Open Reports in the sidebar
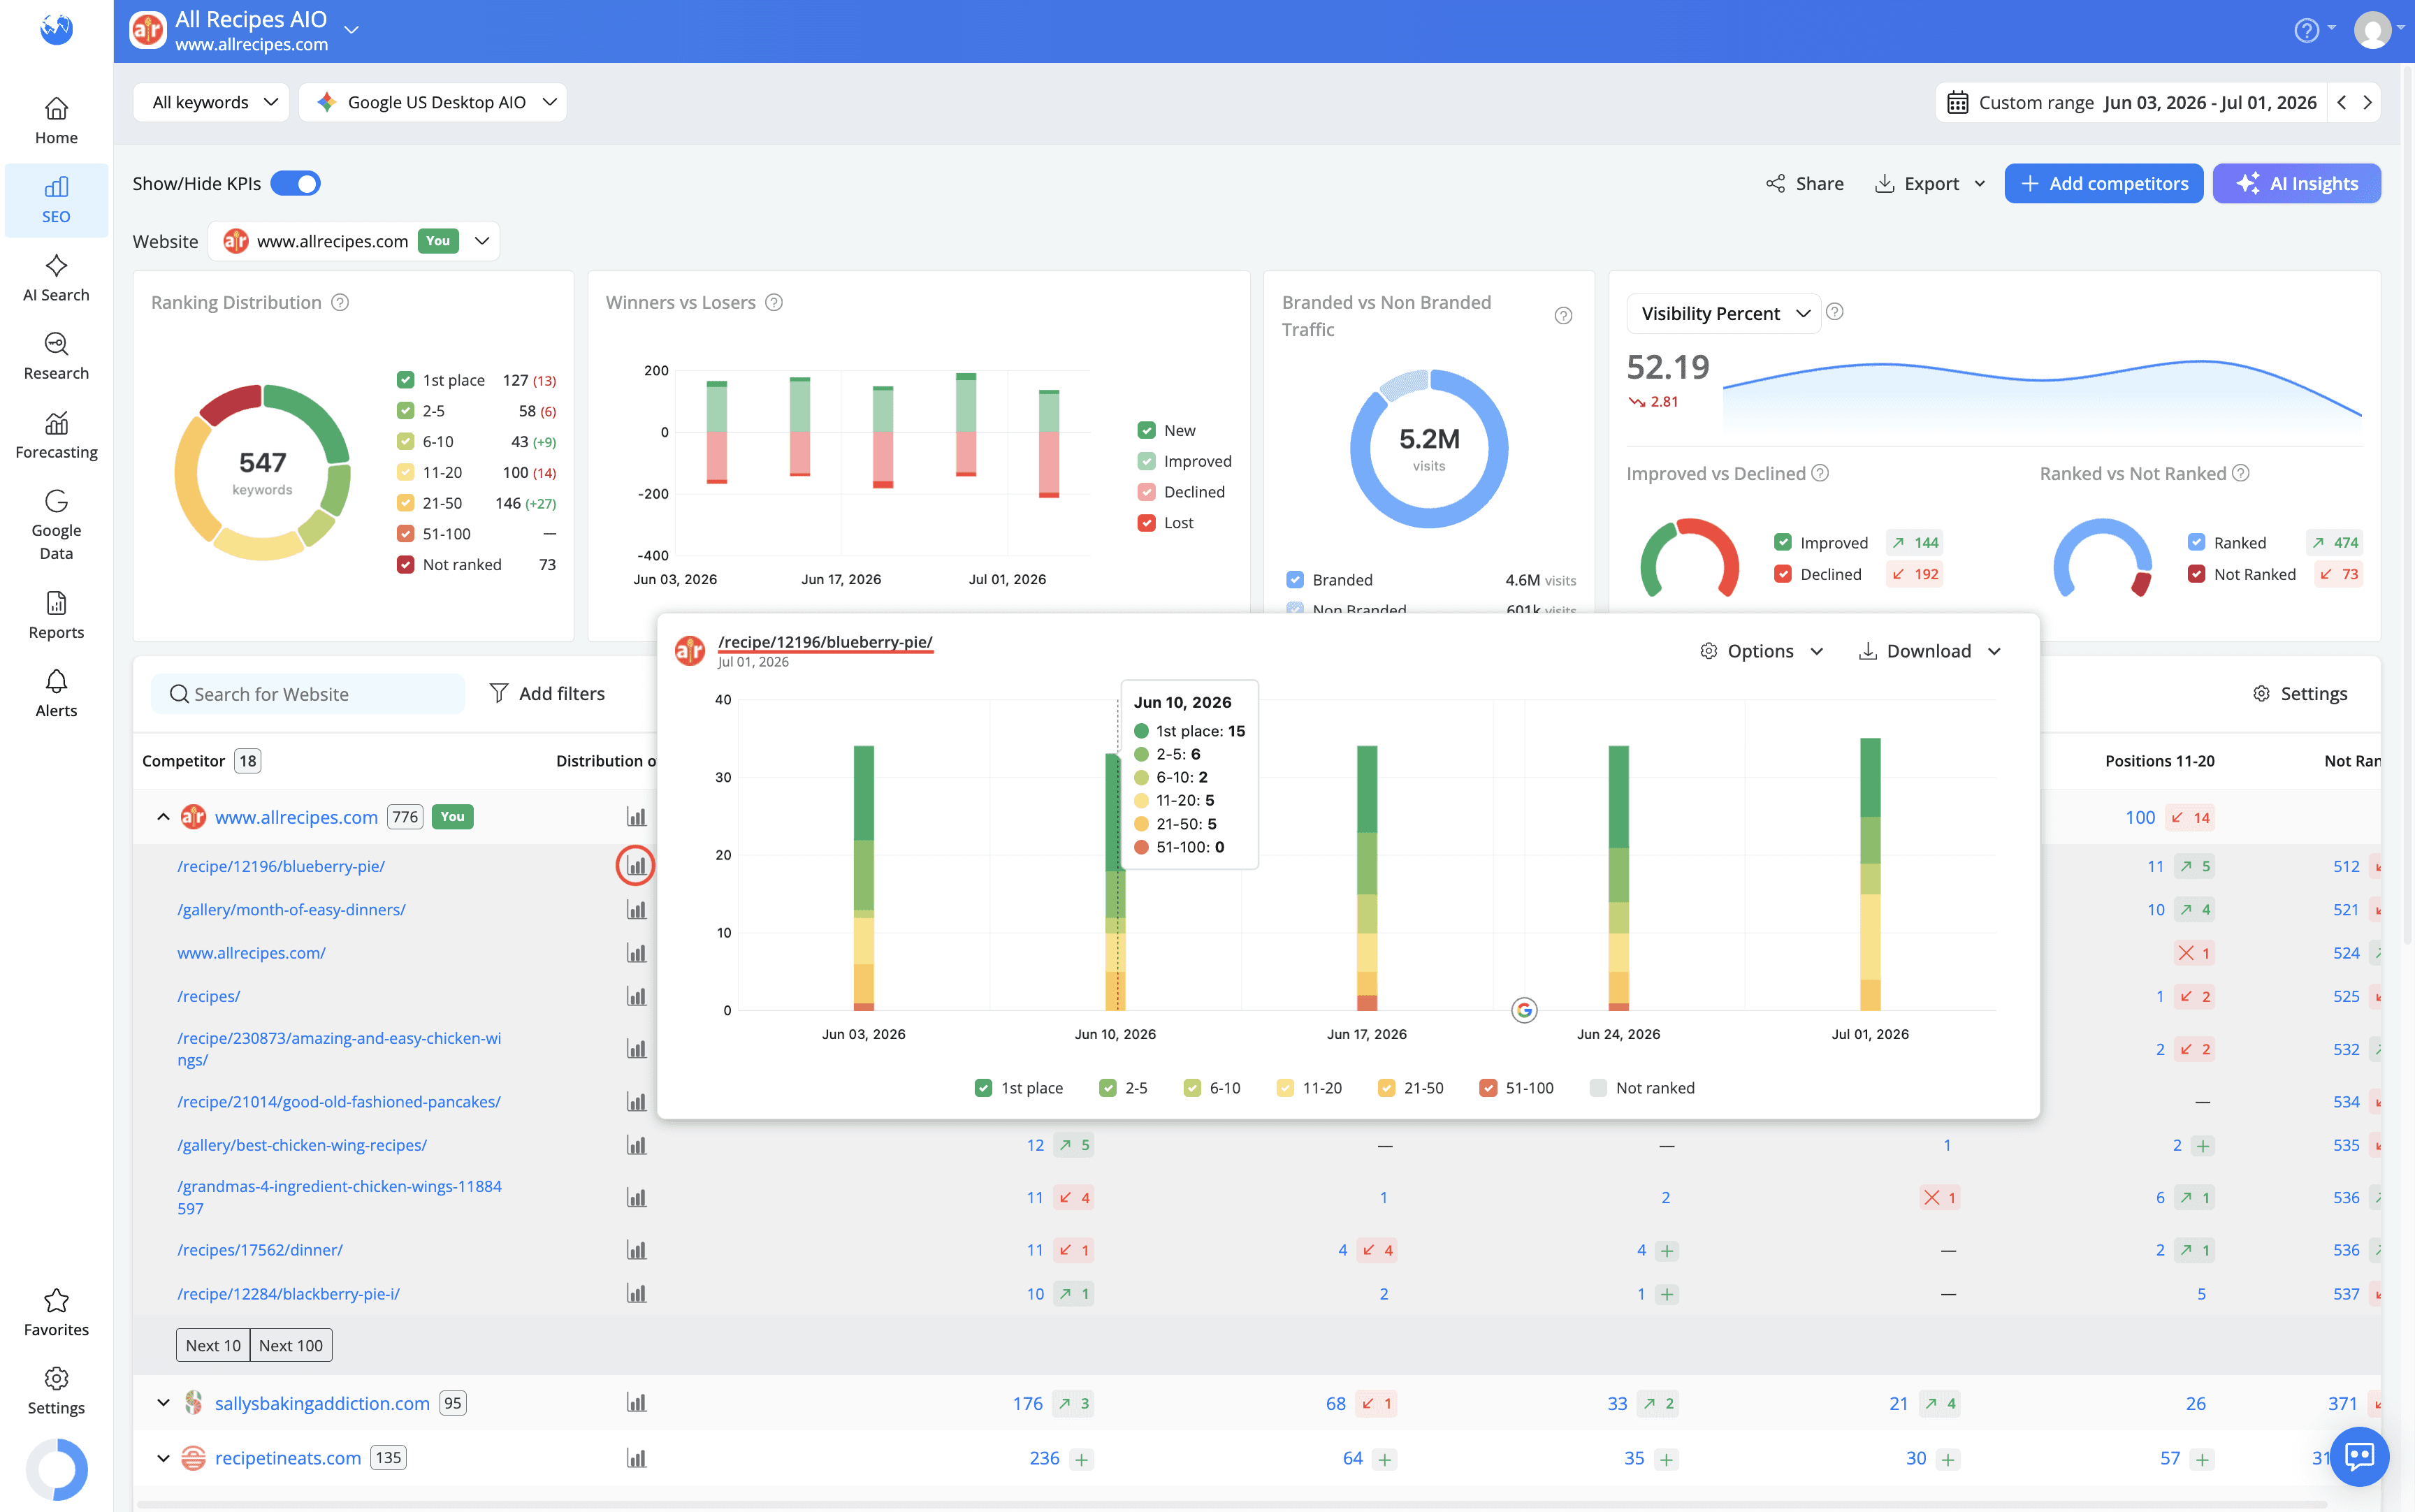The image size is (2415, 1512). pos(56,616)
